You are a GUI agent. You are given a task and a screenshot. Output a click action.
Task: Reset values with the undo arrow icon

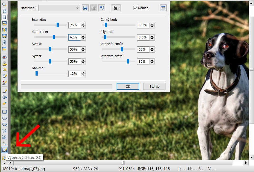(102, 8)
